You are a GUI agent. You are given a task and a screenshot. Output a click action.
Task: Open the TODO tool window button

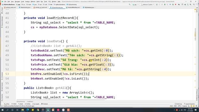click(x=14, y=104)
